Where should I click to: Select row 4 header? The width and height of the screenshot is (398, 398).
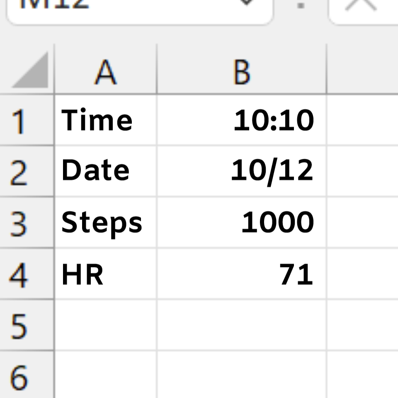click(27, 274)
